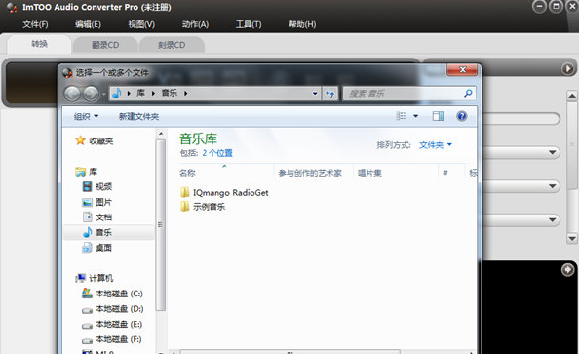The height and width of the screenshot is (354, 579).
Task: Click the dialog's Back navigation arrow
Action: [72, 94]
